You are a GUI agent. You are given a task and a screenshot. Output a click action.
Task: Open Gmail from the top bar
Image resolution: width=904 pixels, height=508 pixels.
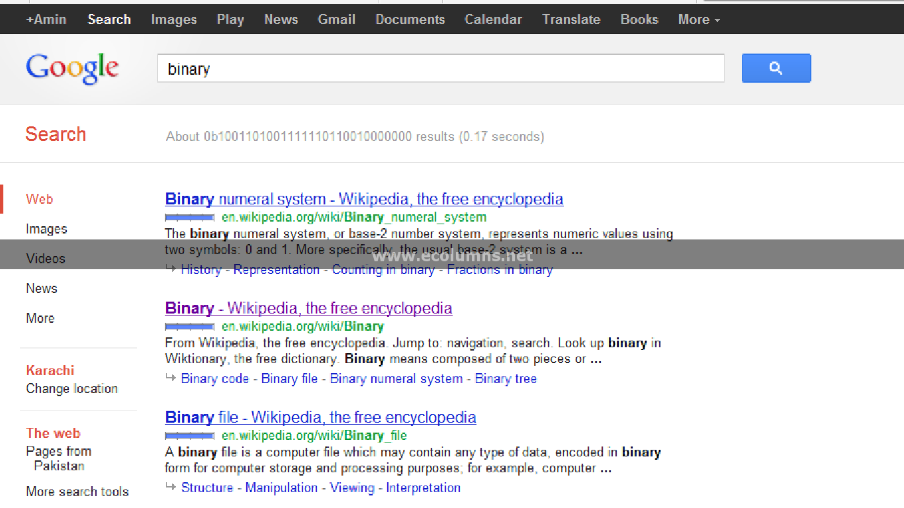point(337,19)
